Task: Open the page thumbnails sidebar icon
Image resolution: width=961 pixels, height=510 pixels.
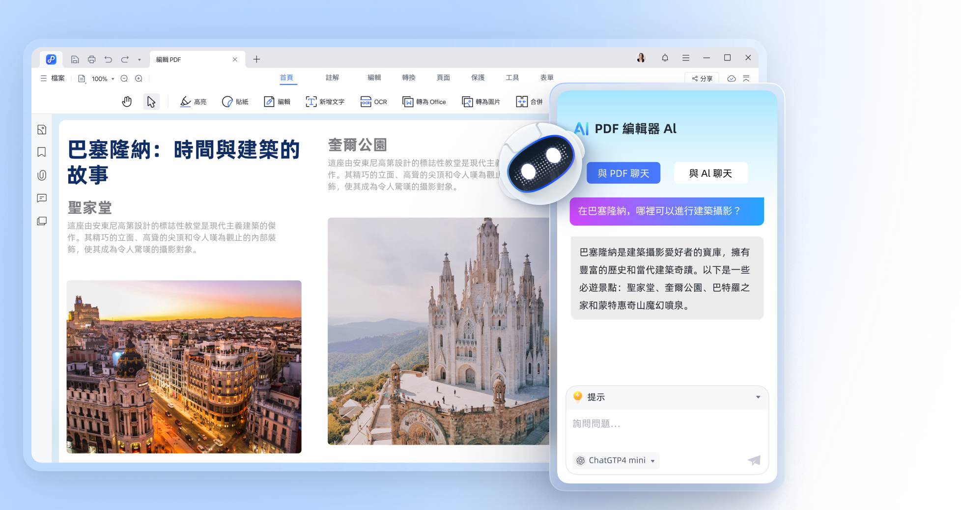Action: [42, 130]
